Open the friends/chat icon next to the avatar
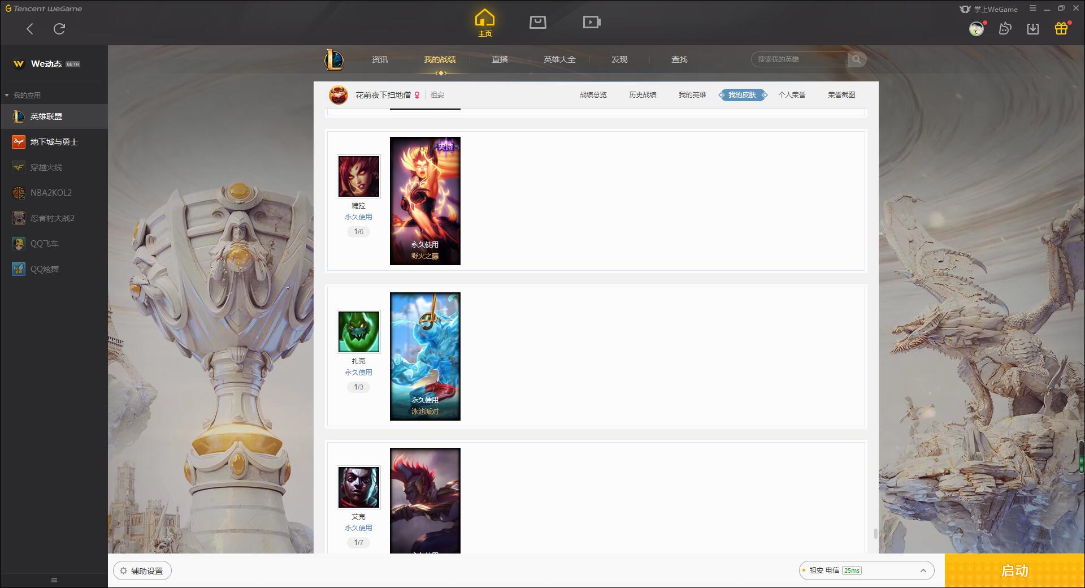Screen dimensions: 1085x588 pyautogui.click(x=1005, y=28)
